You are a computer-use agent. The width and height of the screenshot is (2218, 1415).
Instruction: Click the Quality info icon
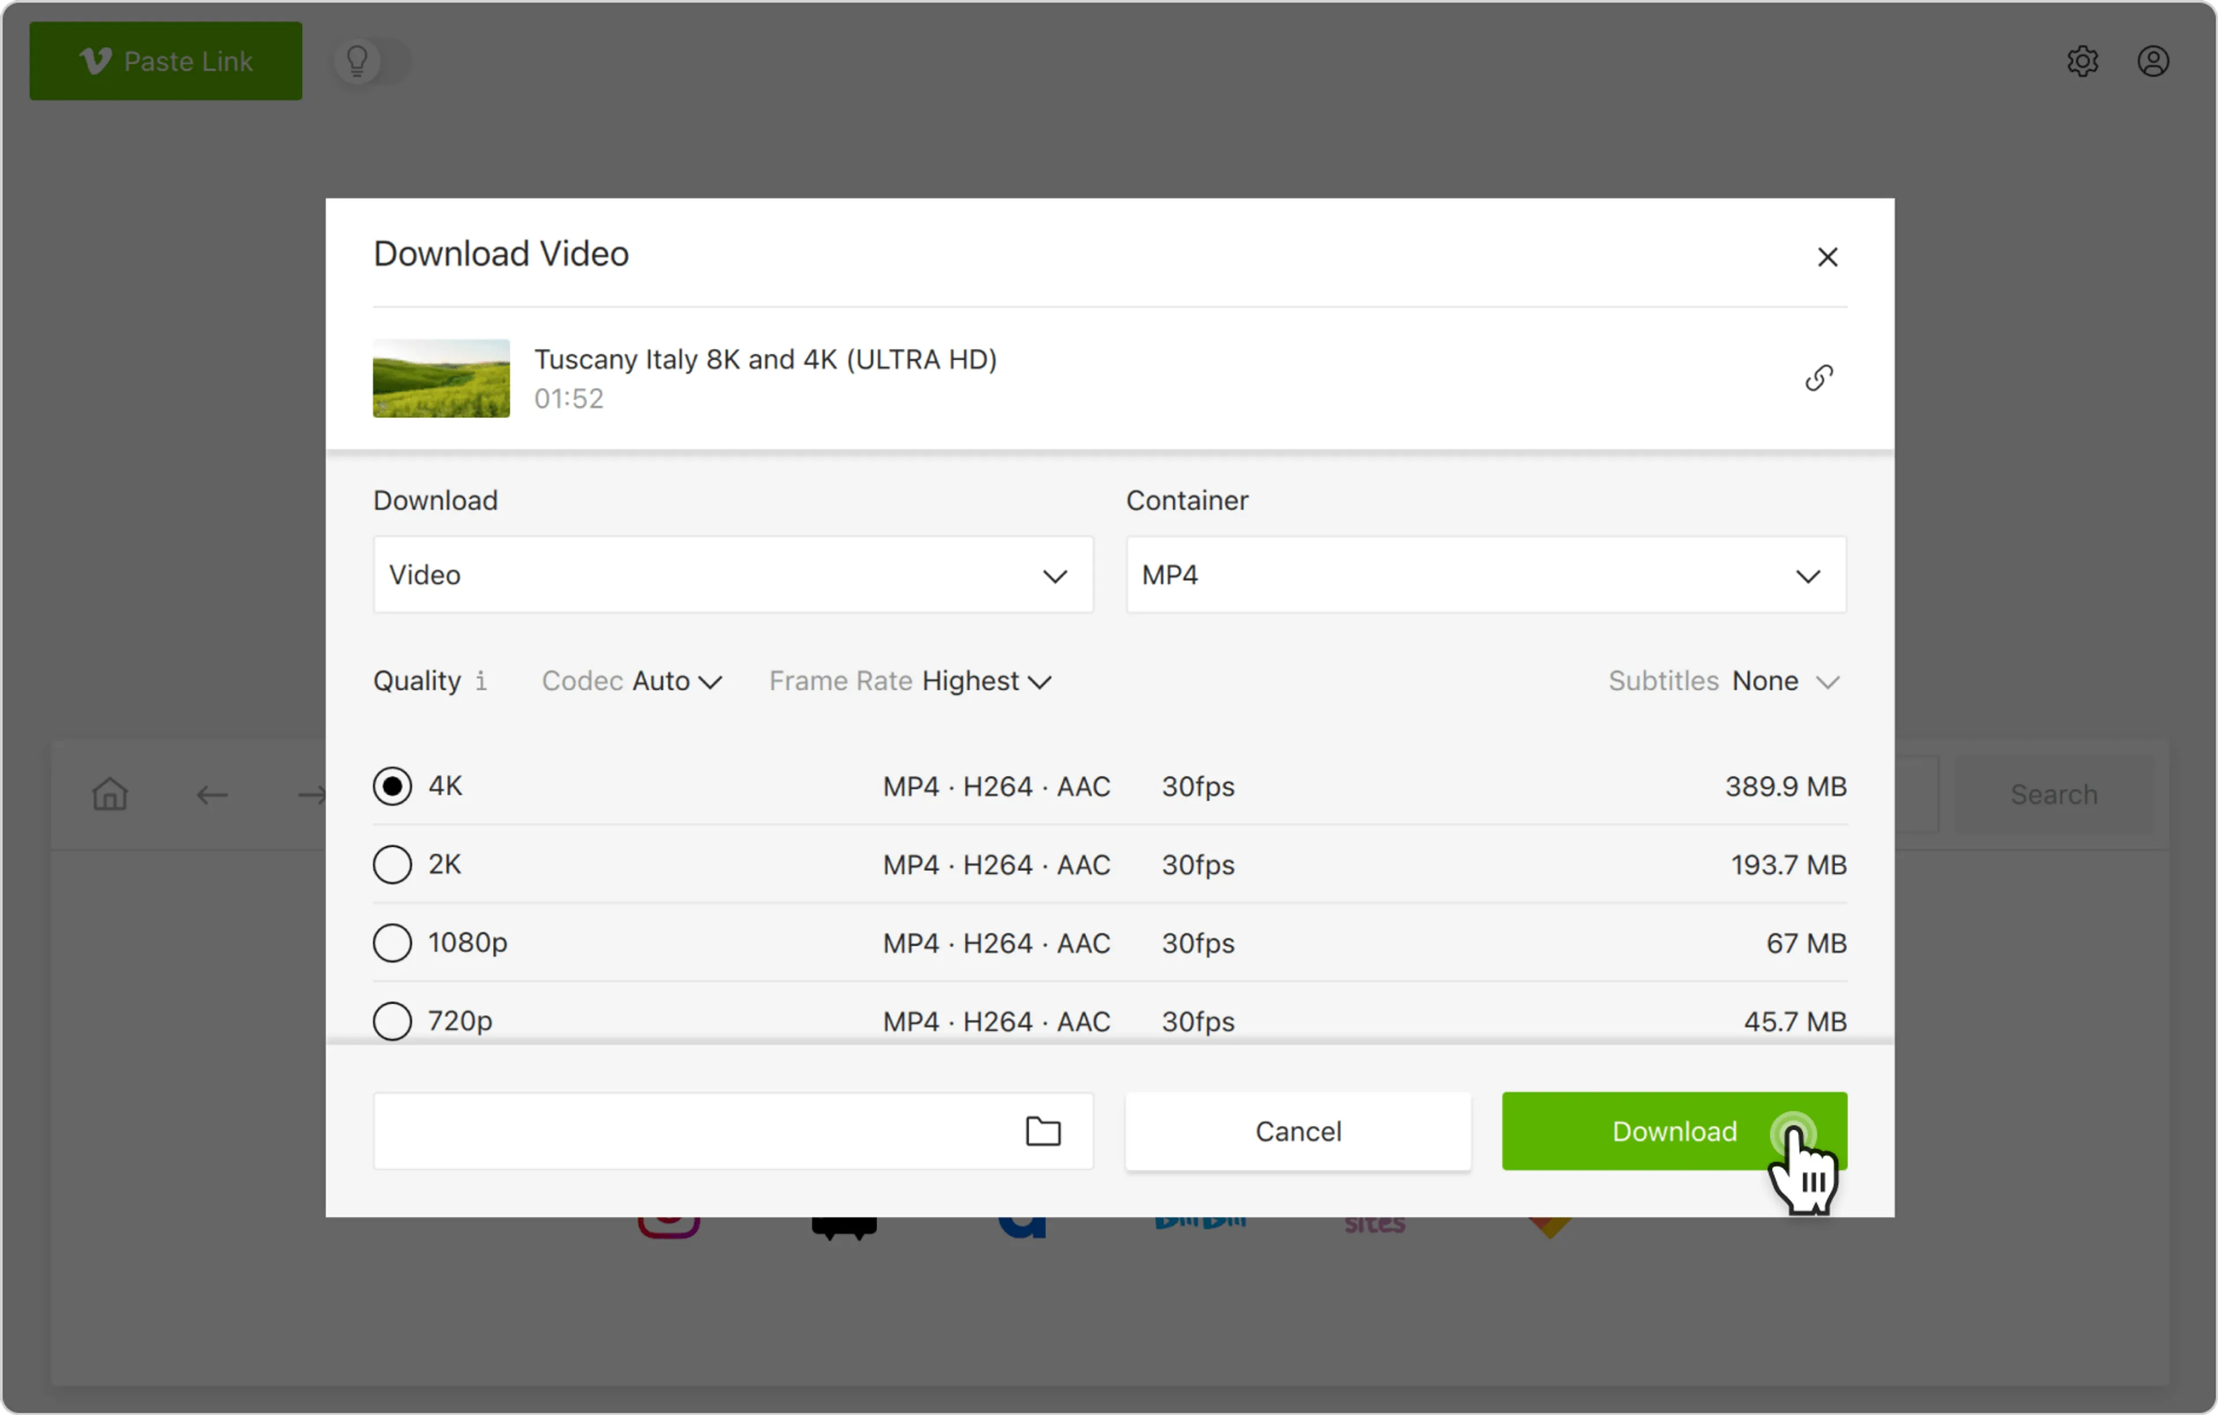(481, 681)
